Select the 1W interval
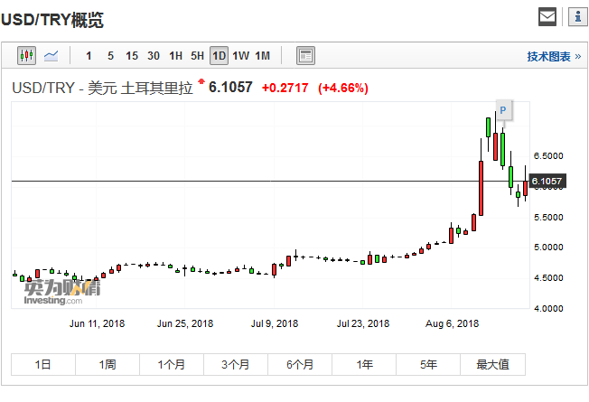This screenshot has width=589, height=402. click(240, 56)
